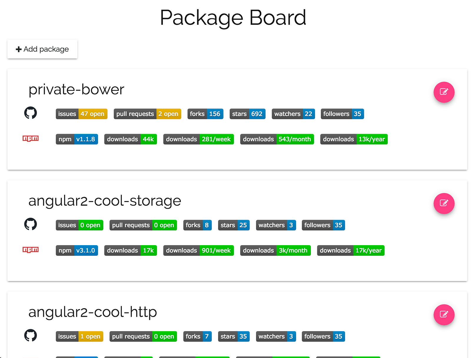Click the npm logo in angular2-cool-storage card
Viewport: 471px width, 358px height.
pos(31,250)
